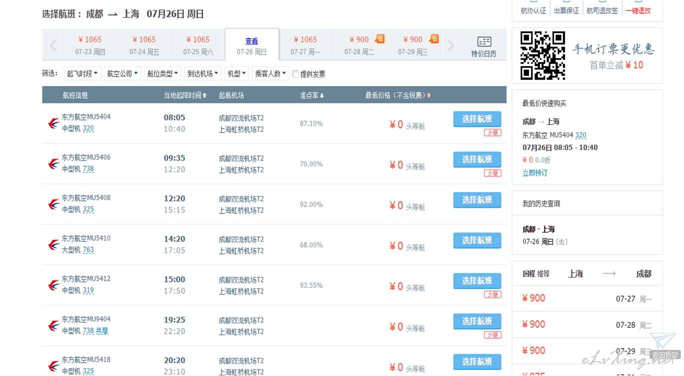The width and height of the screenshot is (684, 376).
Task: Click the 航司退改签 label
Action: tap(602, 10)
